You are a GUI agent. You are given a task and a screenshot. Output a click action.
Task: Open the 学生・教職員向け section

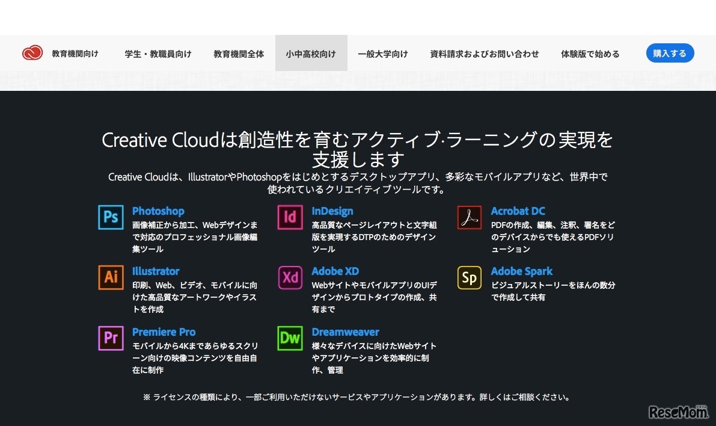158,53
